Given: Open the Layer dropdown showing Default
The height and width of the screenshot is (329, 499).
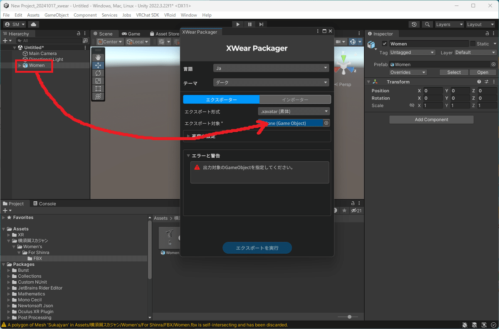Looking at the screenshot, I should pyautogui.click(x=475, y=52).
